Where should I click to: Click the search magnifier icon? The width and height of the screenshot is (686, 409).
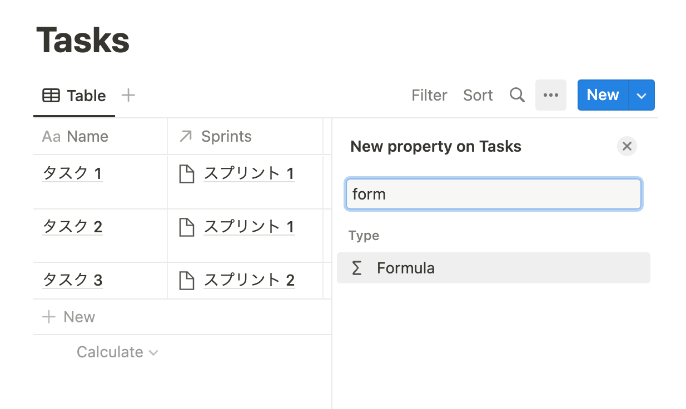tap(517, 96)
